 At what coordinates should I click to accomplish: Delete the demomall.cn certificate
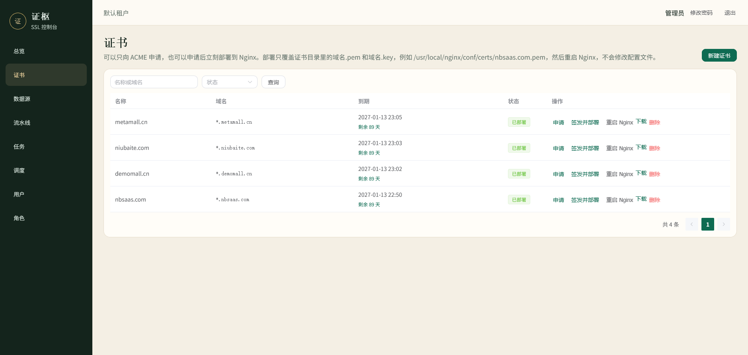pos(654,174)
